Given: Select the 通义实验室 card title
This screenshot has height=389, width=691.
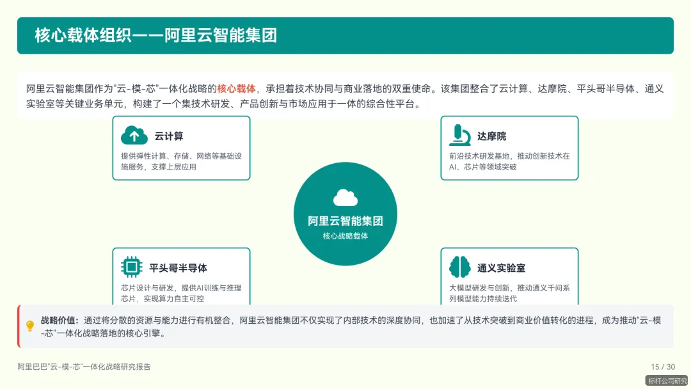Looking at the screenshot, I should 501,268.
